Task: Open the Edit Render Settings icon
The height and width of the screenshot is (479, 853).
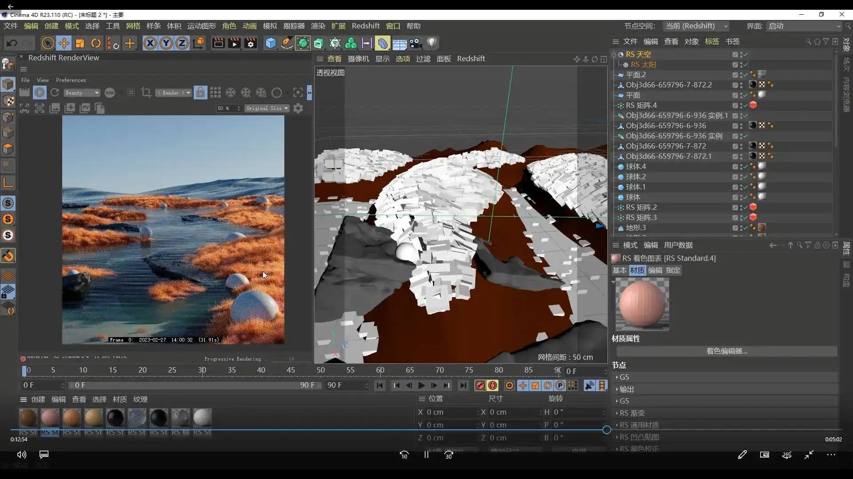Action: (x=251, y=43)
